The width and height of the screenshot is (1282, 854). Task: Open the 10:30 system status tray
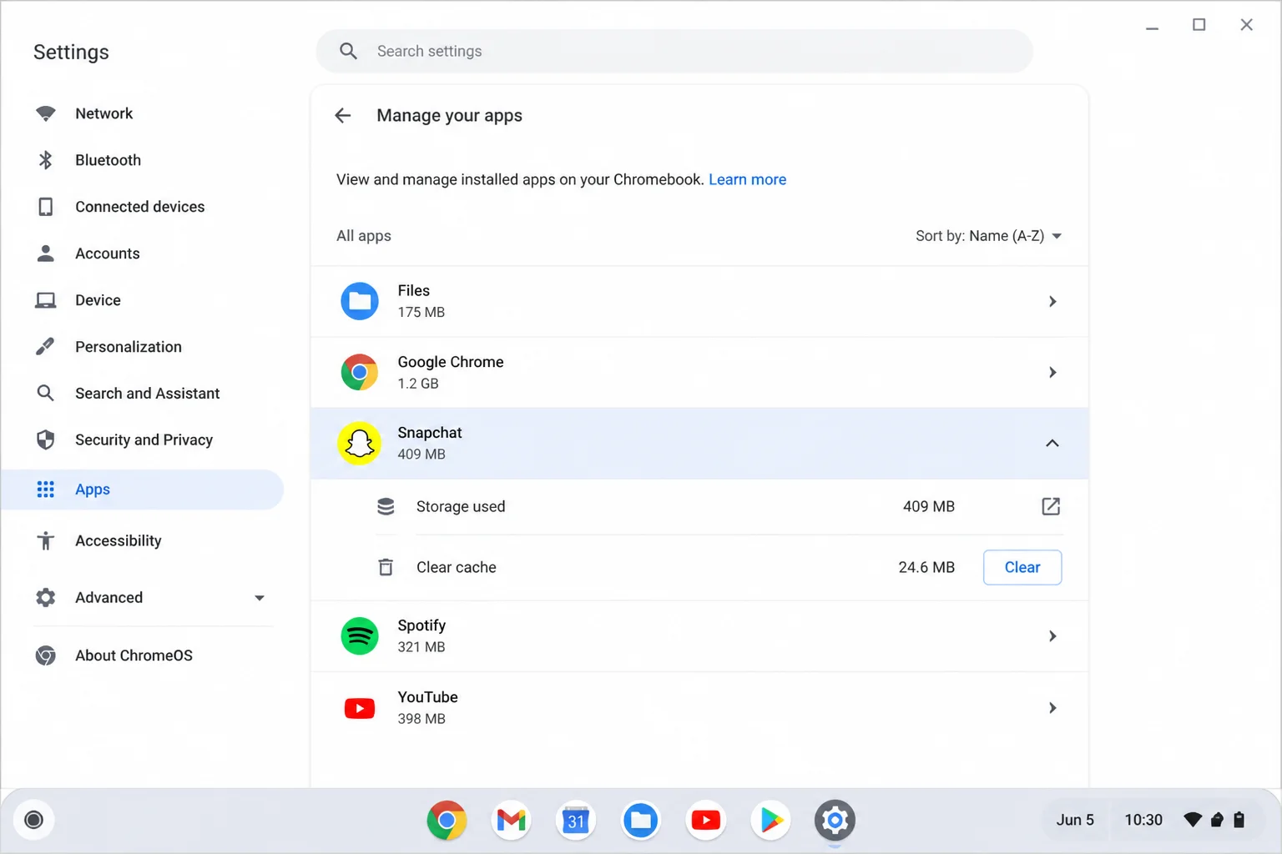coord(1143,820)
